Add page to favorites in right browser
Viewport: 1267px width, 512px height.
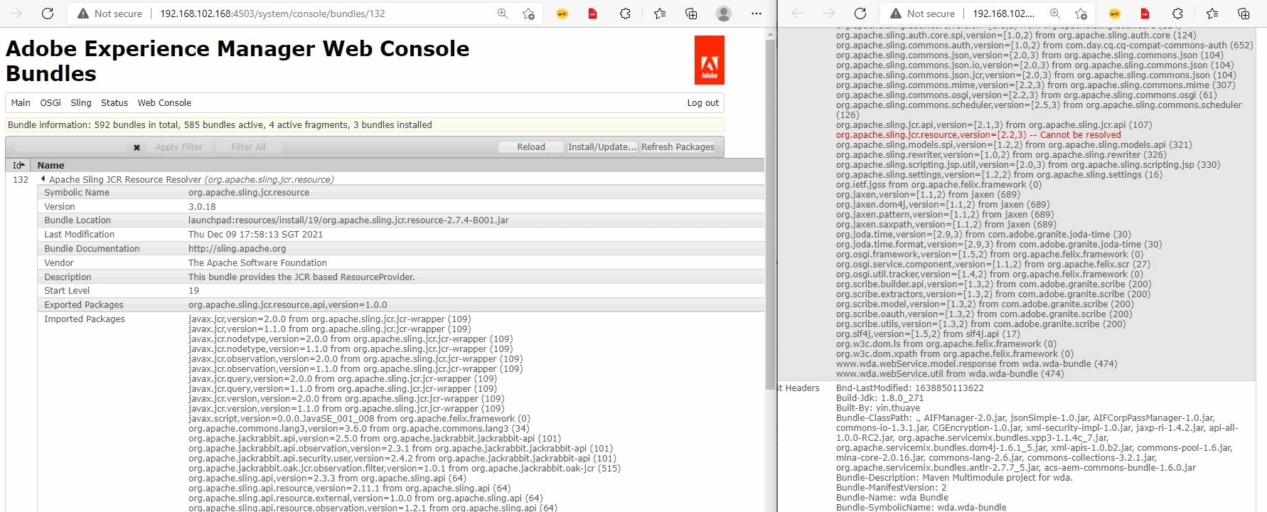coord(1081,14)
